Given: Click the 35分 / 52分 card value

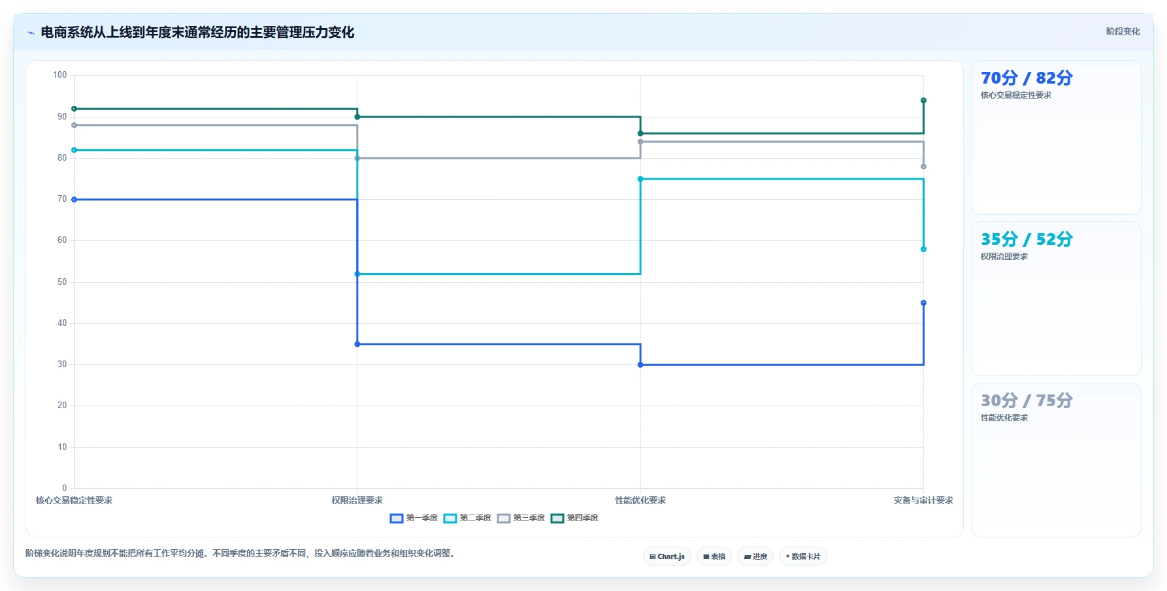Looking at the screenshot, I should pos(1027,239).
